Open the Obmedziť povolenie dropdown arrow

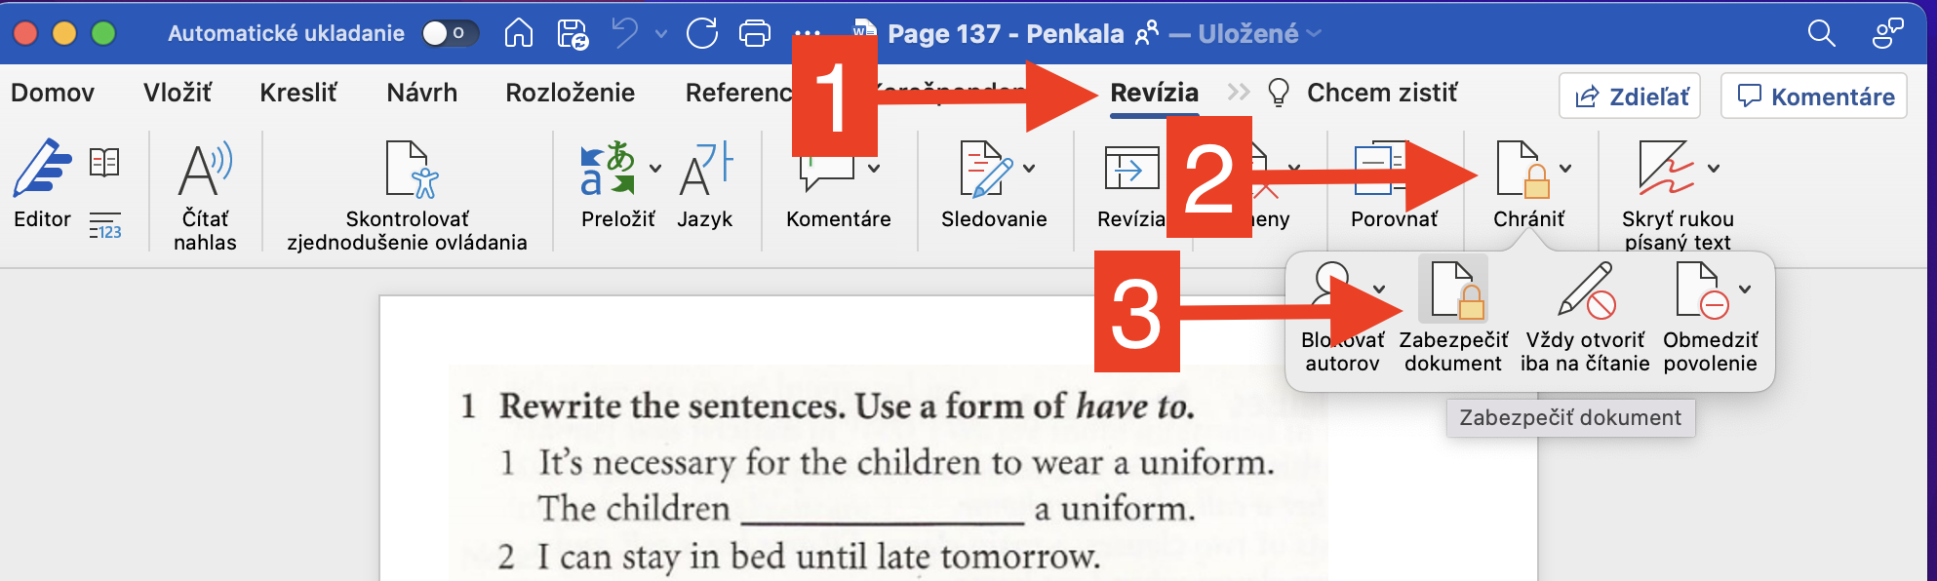point(1745,290)
